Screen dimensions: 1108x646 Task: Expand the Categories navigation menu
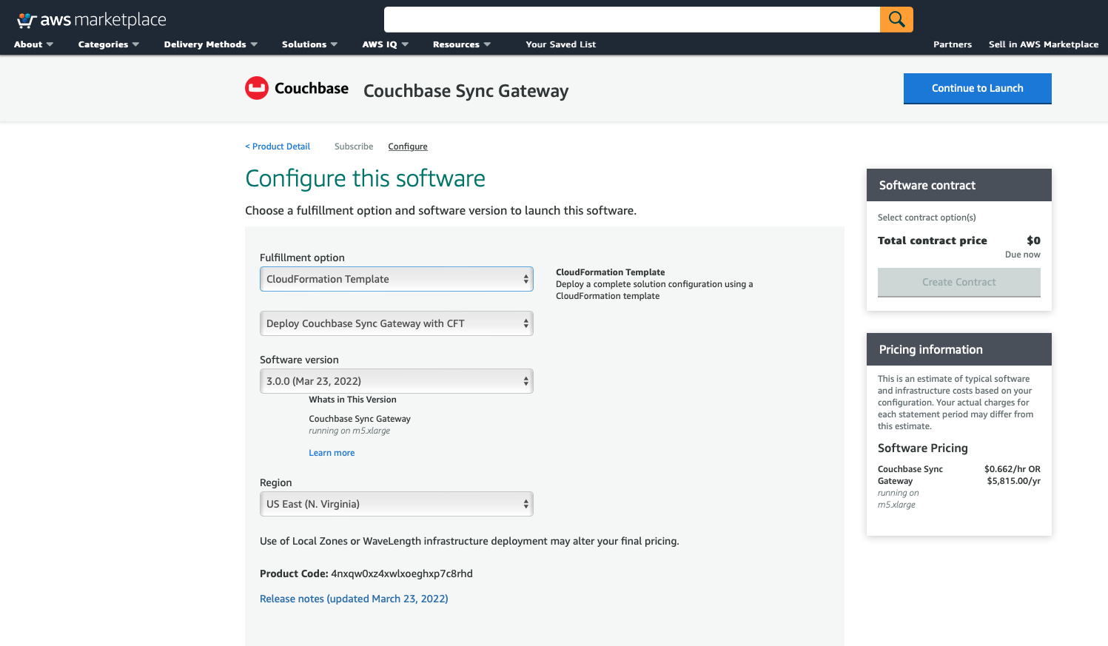tap(108, 44)
